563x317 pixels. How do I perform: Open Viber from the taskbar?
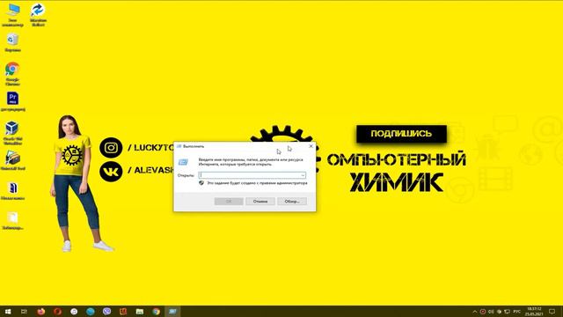click(x=106, y=312)
